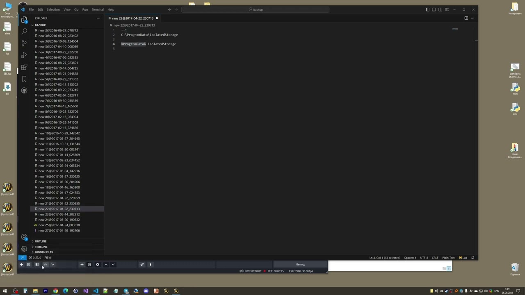525x295 pixels.
Task: Expand the HIDDEN FILES section
Action: pos(67,252)
